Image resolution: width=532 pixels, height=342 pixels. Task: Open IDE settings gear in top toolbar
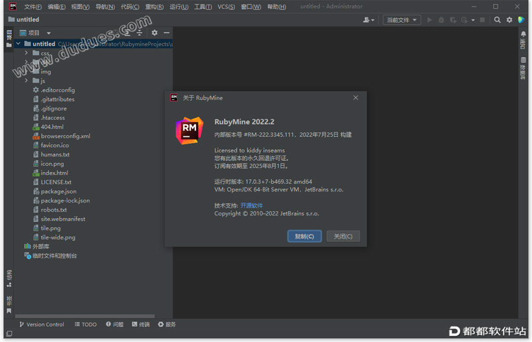(509, 20)
